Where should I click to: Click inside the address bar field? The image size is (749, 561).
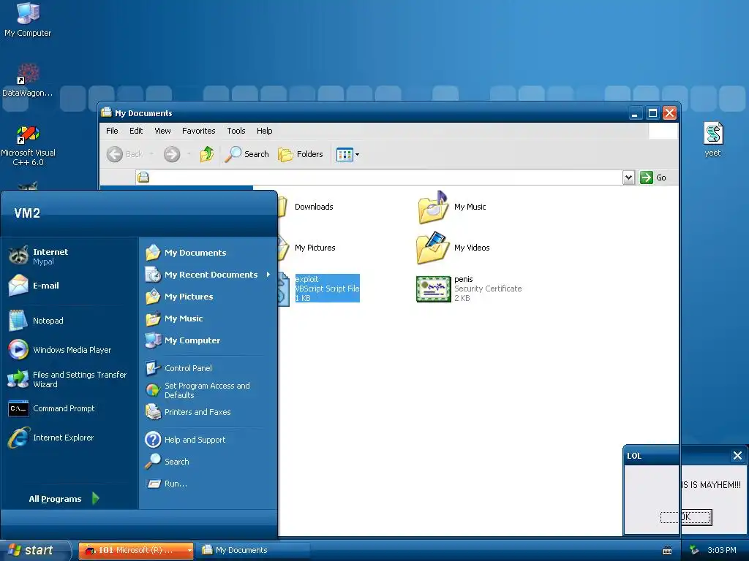tap(379, 178)
